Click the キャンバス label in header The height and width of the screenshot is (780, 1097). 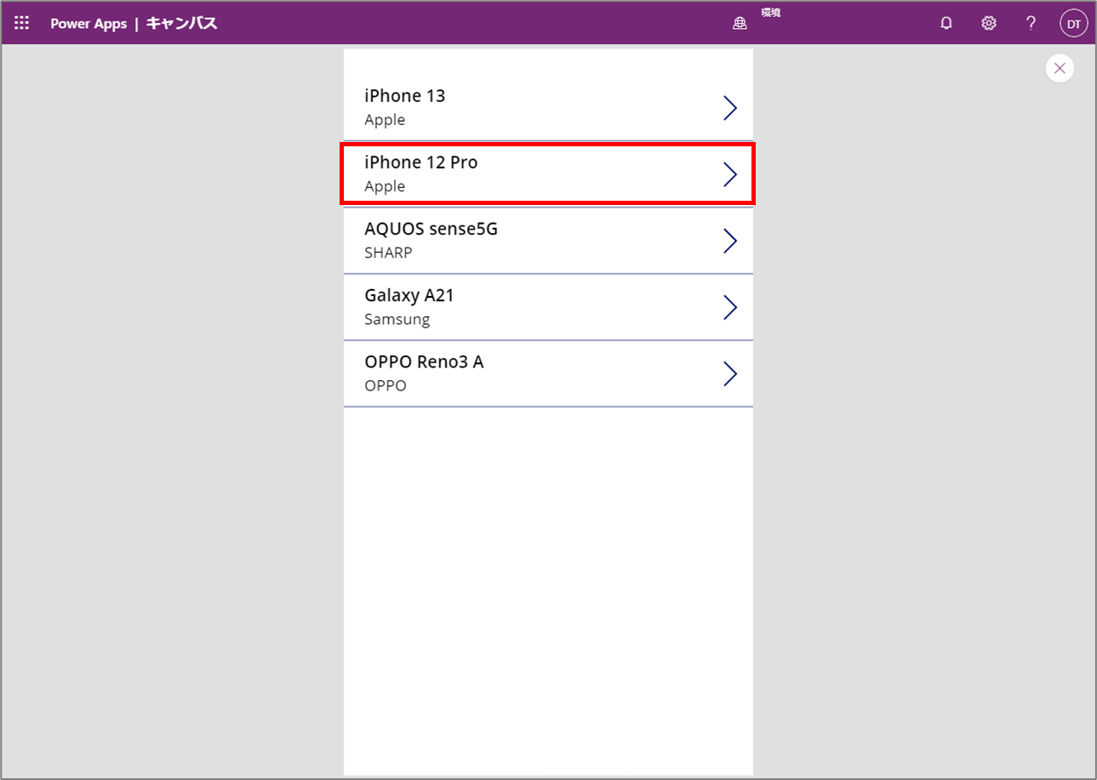[x=181, y=24]
